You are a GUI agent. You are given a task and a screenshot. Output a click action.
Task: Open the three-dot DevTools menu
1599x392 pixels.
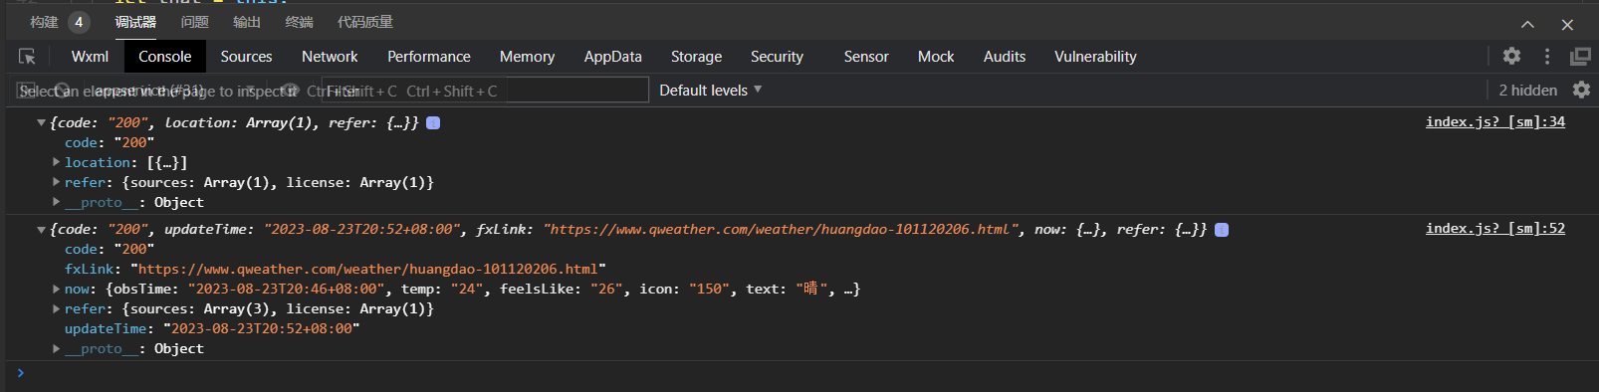coord(1546,56)
